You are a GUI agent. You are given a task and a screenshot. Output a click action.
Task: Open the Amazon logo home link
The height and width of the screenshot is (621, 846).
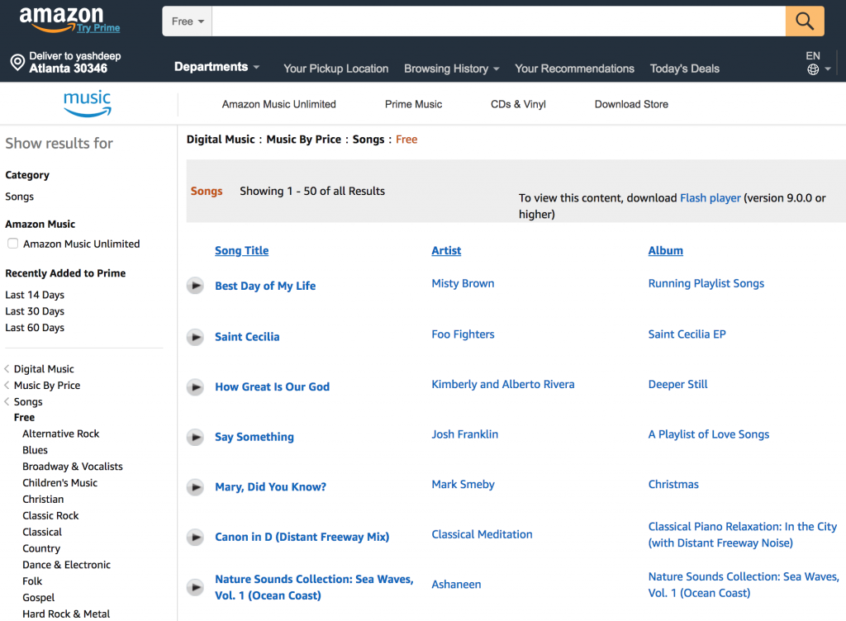click(61, 18)
